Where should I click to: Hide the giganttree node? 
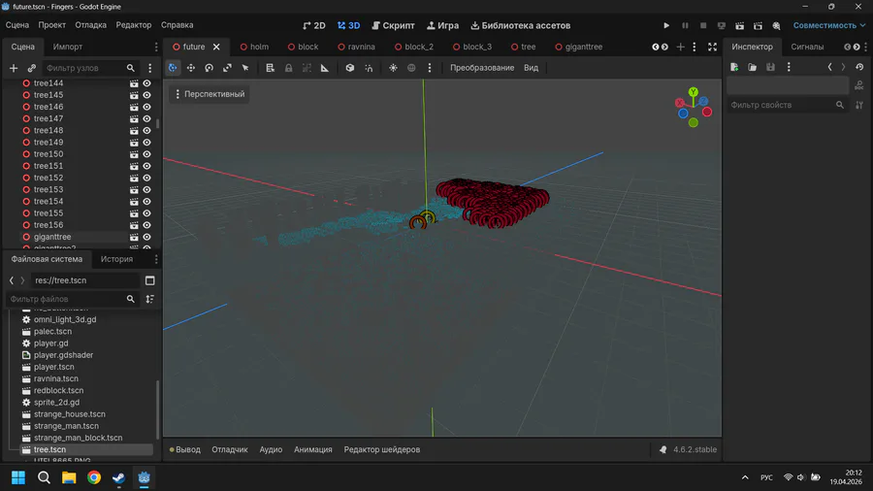(x=147, y=237)
